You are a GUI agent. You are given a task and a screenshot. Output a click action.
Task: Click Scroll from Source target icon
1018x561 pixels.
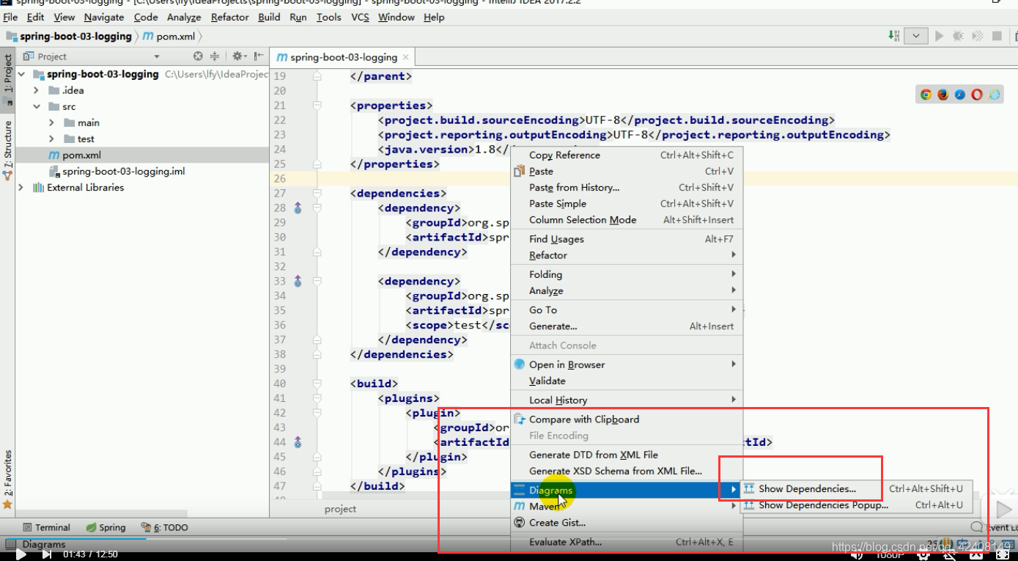(198, 56)
